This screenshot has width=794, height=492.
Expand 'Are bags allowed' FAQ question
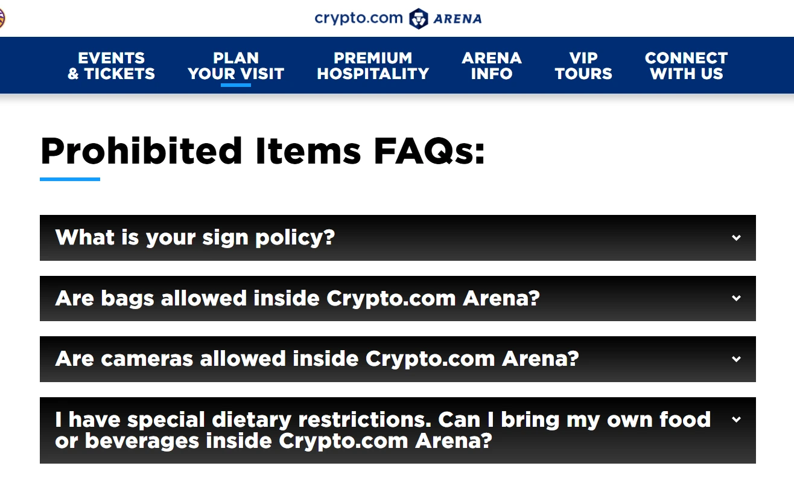[x=398, y=298]
